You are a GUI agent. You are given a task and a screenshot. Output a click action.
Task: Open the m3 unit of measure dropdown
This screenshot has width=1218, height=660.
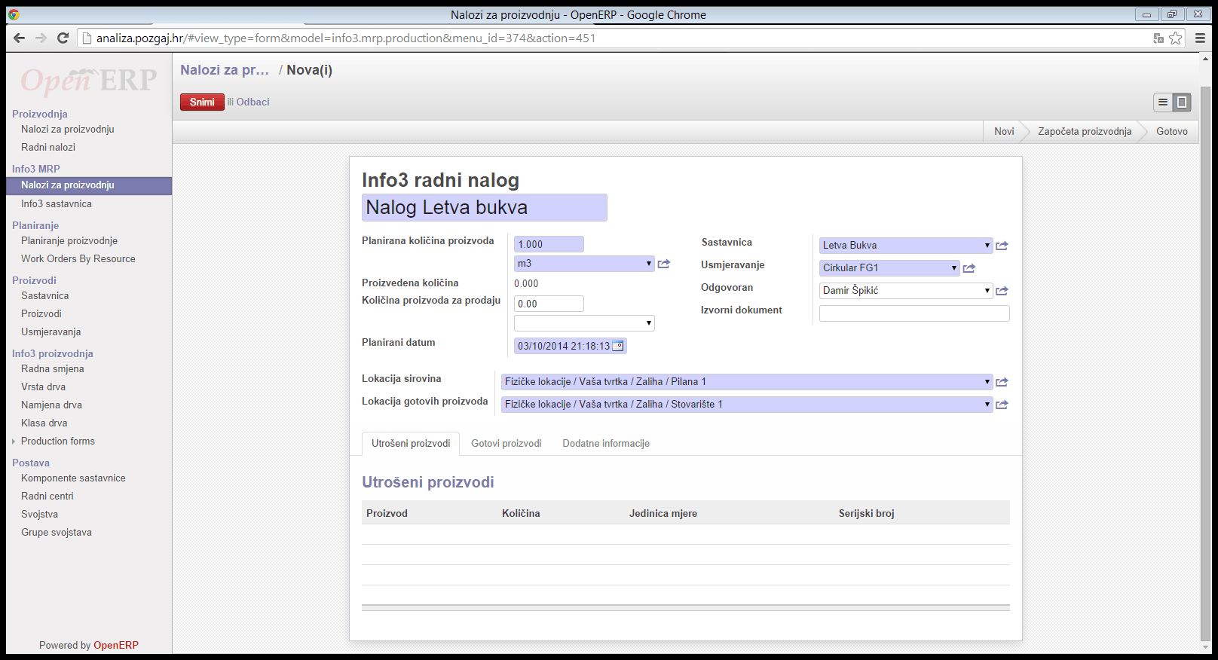(648, 264)
